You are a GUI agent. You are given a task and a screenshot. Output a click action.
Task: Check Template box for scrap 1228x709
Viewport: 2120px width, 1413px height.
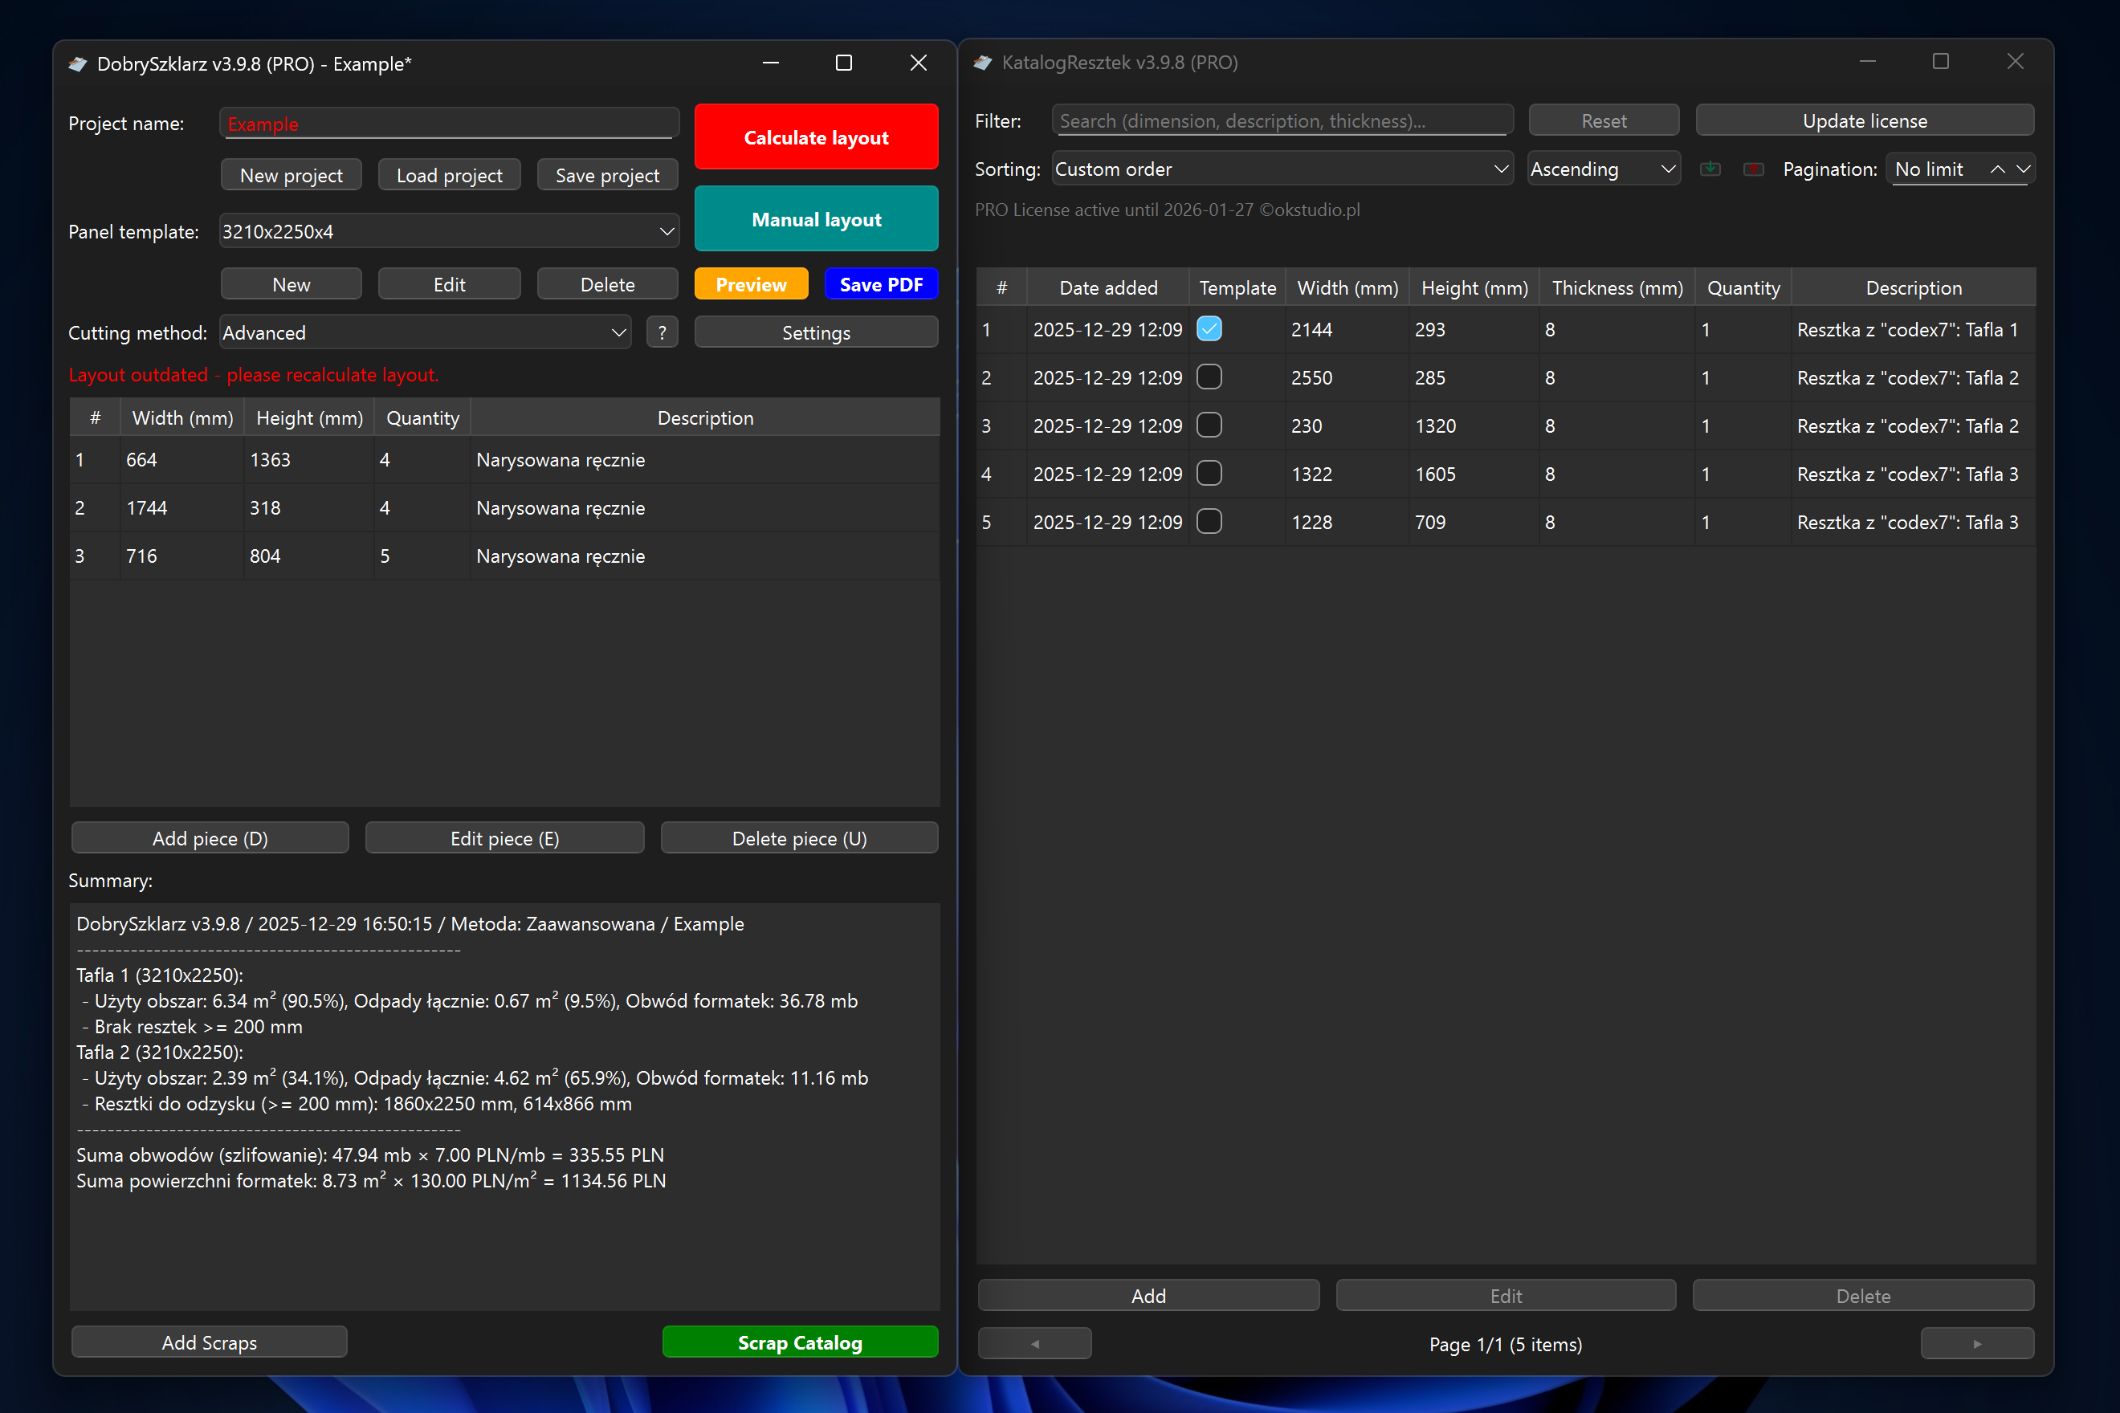(x=1209, y=521)
